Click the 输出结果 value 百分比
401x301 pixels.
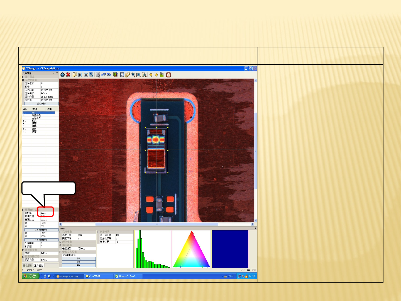point(87,249)
